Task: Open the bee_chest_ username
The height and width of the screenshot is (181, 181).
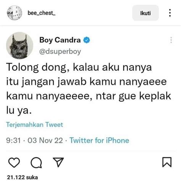Action: [x=42, y=13]
